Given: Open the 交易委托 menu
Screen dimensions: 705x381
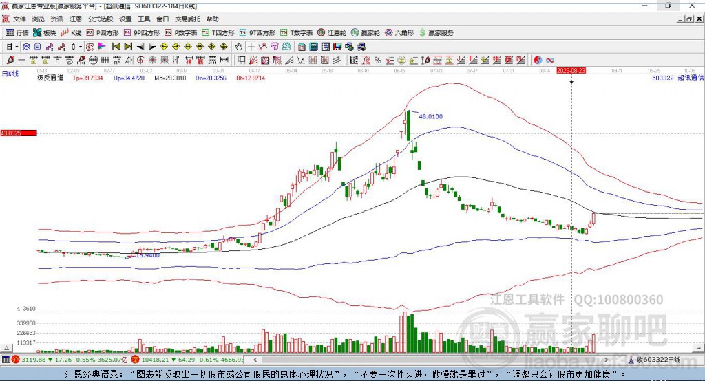Looking at the screenshot, I should pyautogui.click(x=187, y=19).
